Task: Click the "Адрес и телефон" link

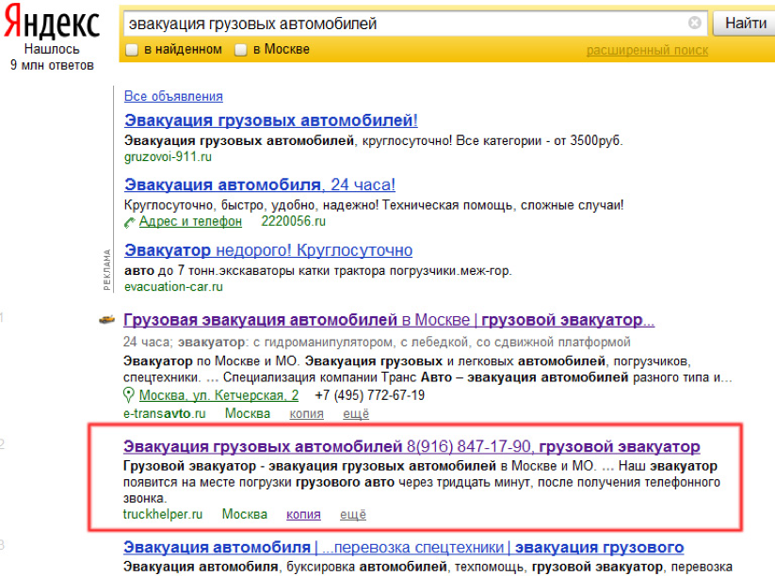Action: (x=190, y=221)
